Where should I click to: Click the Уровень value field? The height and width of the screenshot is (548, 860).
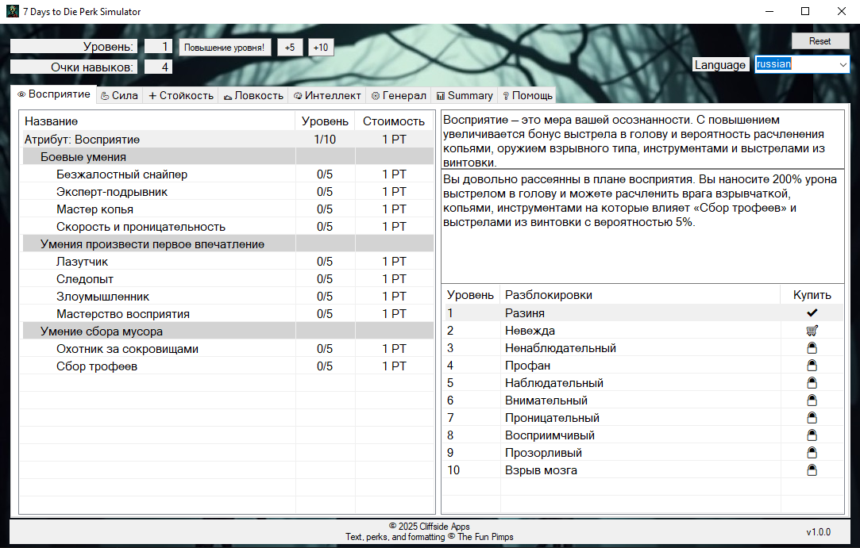coord(158,47)
